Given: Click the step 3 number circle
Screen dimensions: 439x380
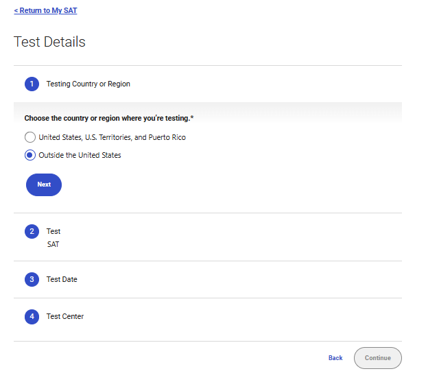Looking at the screenshot, I should pos(32,279).
